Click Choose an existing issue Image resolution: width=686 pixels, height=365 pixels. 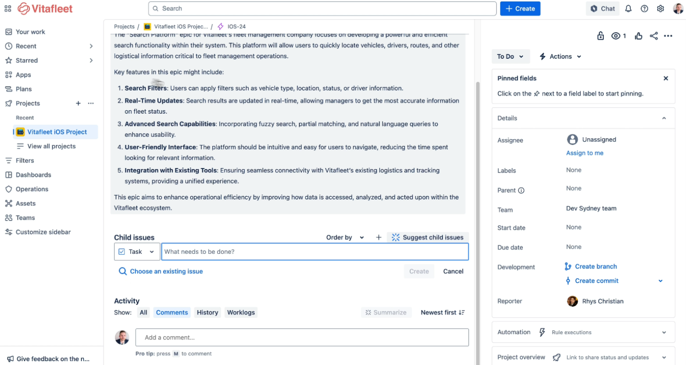161,271
